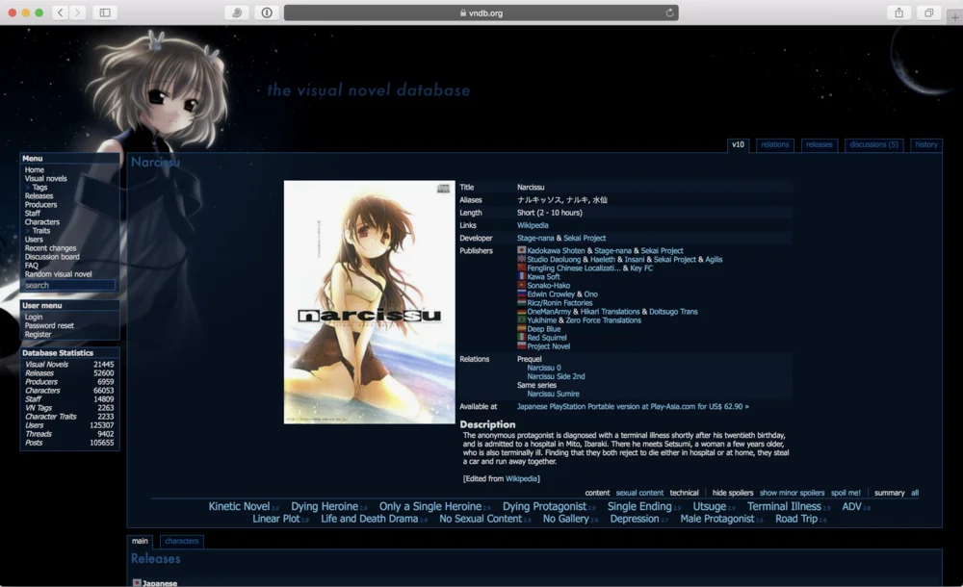Open the history tab
963x587 pixels.
pos(925,145)
